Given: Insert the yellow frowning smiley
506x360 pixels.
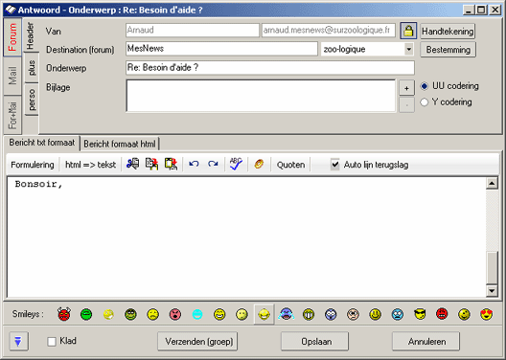Looking at the screenshot, I should (x=153, y=314).
